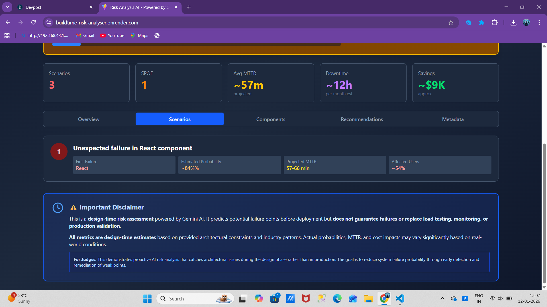Switch to the Metadata tab
The width and height of the screenshot is (547, 307).
point(453,119)
